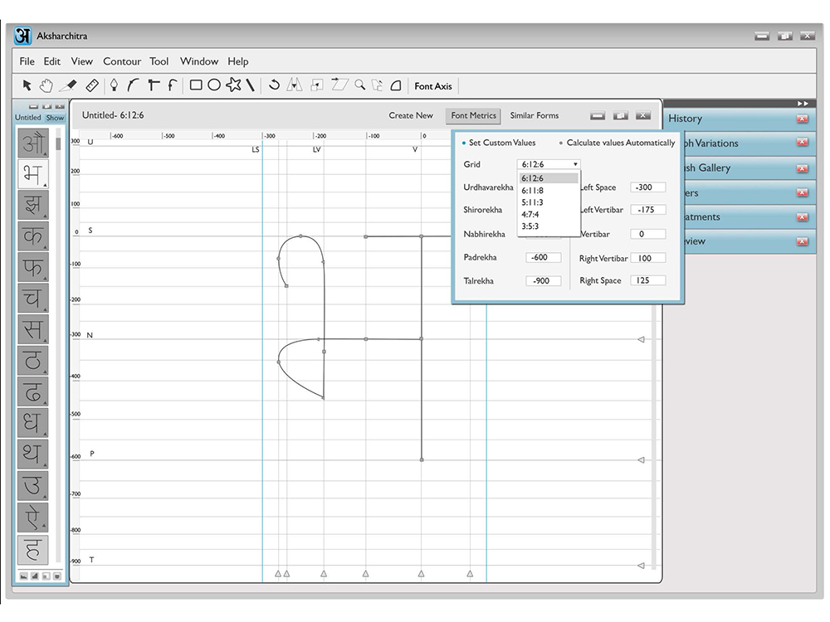Select the क glyph thumbnail

click(x=33, y=236)
